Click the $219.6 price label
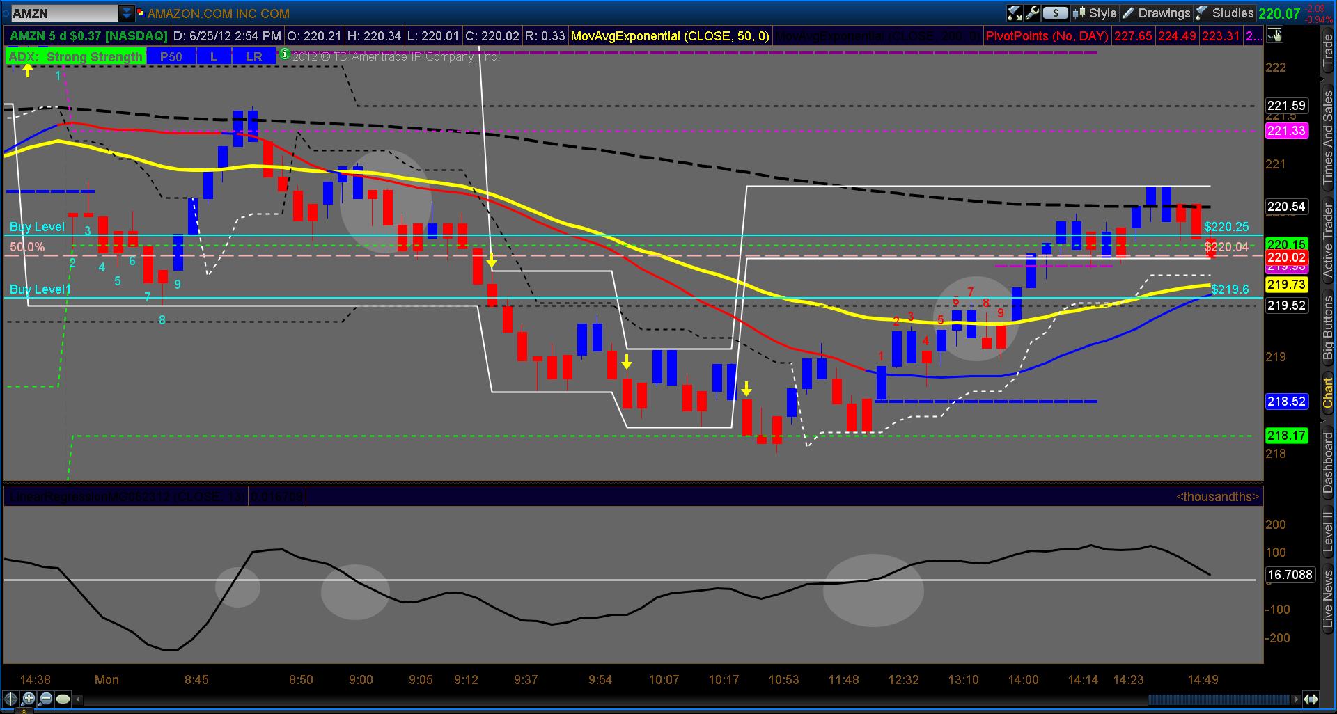Screen dimensions: 1337x714 point(1230,289)
